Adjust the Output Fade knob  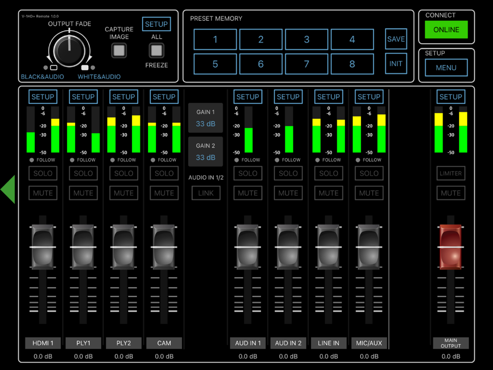[69, 50]
